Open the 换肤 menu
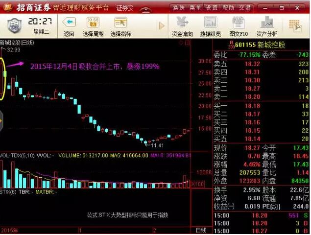Image resolution: width=311 pixels, height=235 pixels. coord(178,8)
